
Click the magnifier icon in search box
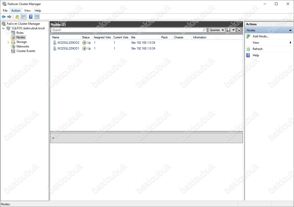point(204,30)
